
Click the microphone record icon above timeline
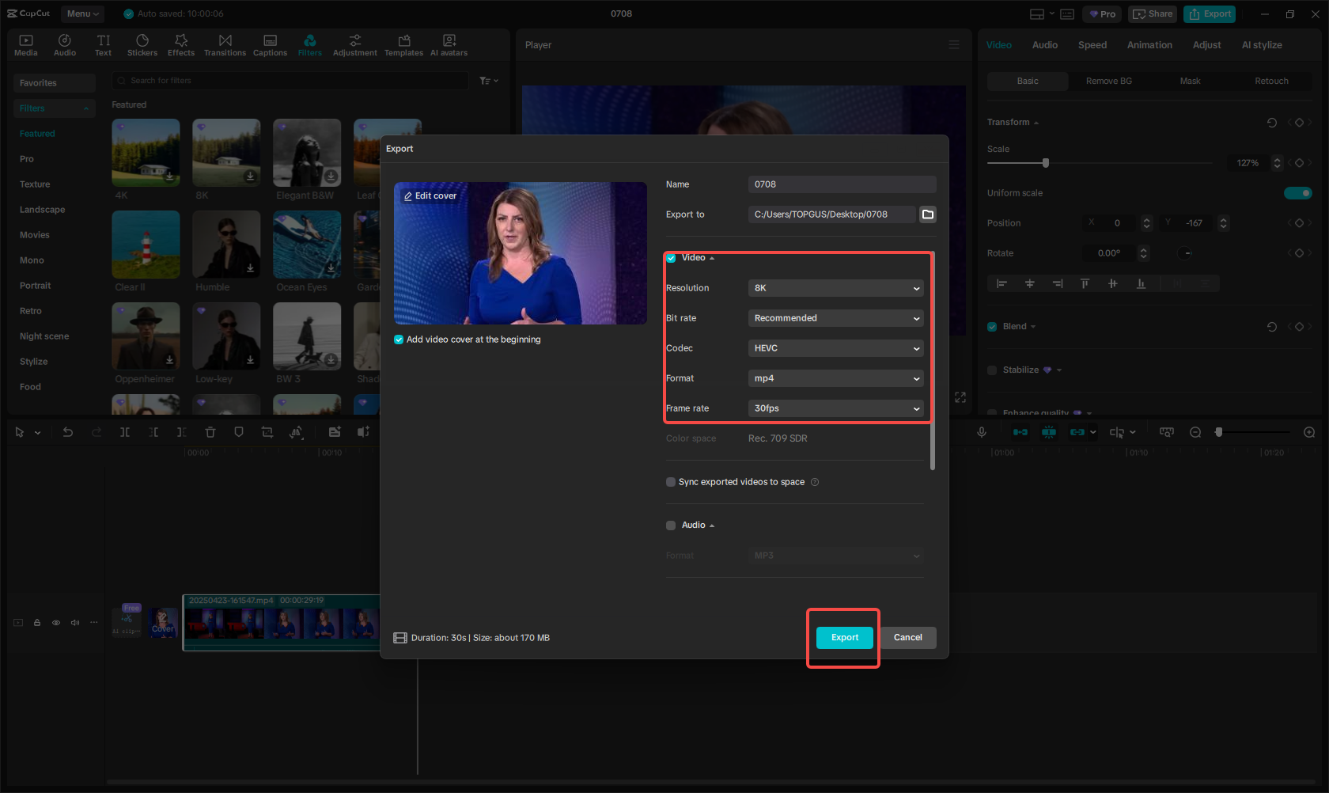tap(981, 432)
